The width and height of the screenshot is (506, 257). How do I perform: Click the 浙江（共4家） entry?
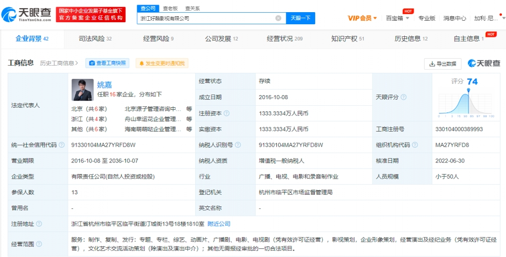pyautogui.click(x=89, y=119)
